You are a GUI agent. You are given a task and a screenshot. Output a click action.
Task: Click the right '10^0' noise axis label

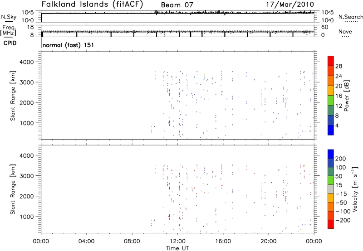[327, 20]
